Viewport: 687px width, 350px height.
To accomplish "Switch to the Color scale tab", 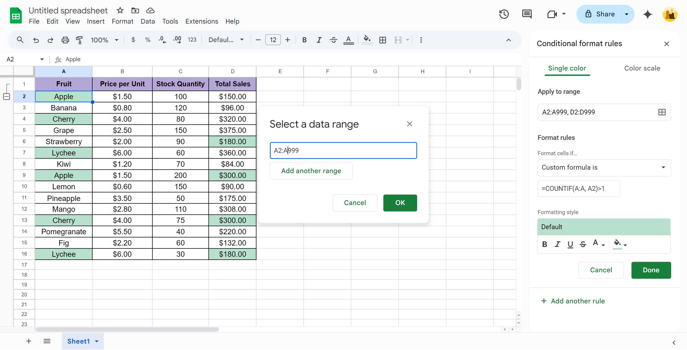I will coord(642,68).
